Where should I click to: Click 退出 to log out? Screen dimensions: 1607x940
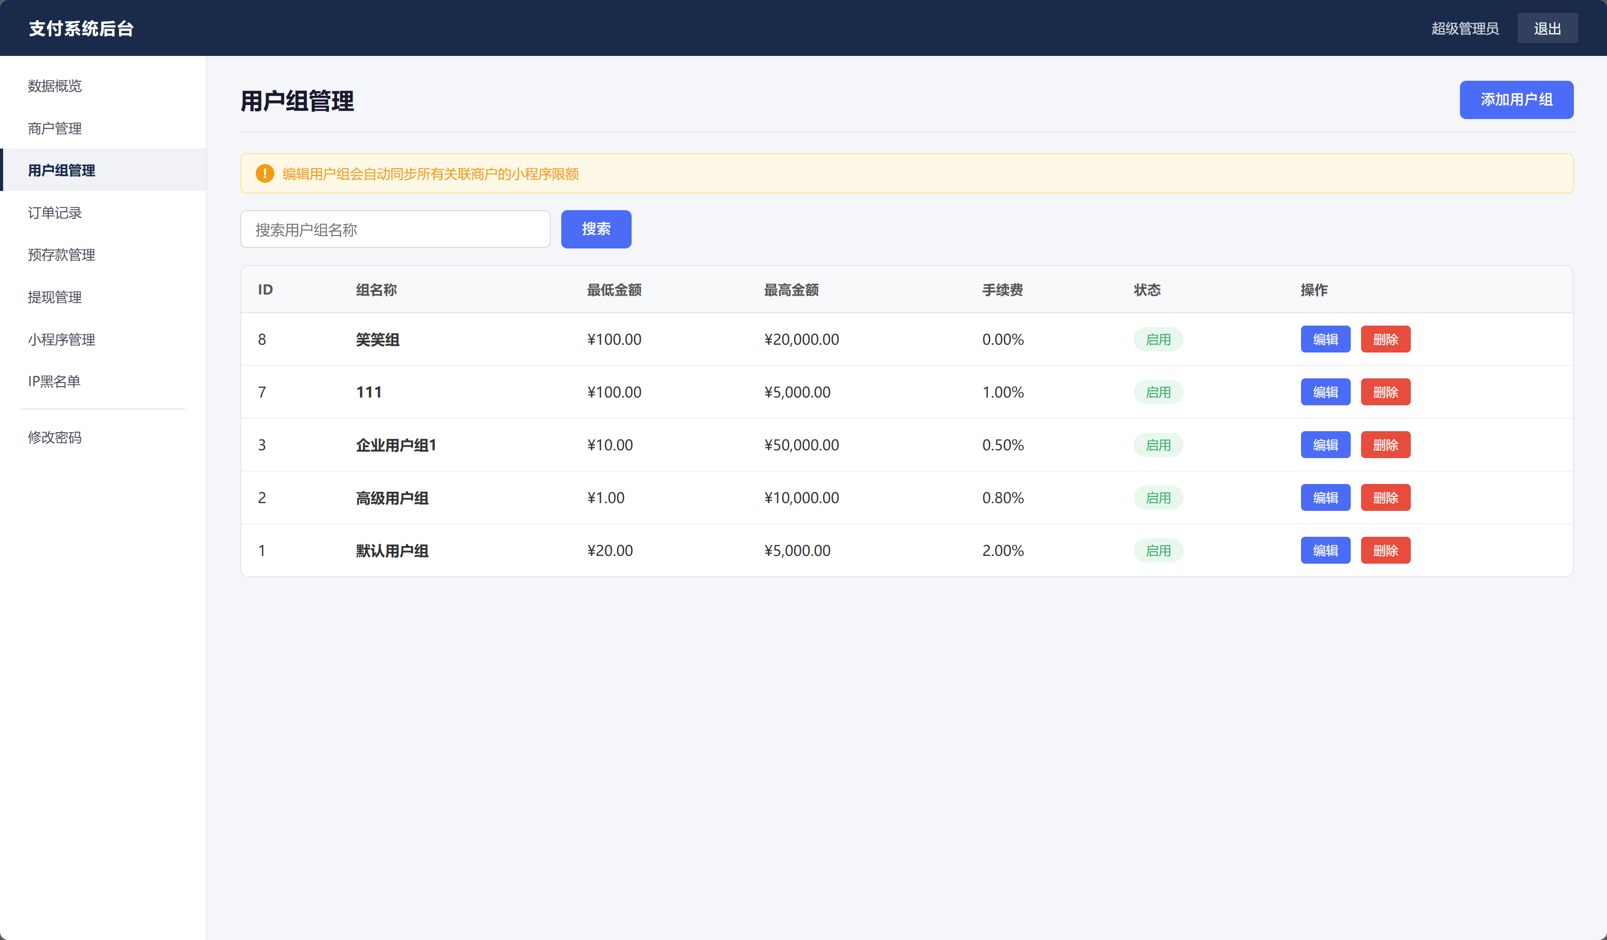point(1547,28)
